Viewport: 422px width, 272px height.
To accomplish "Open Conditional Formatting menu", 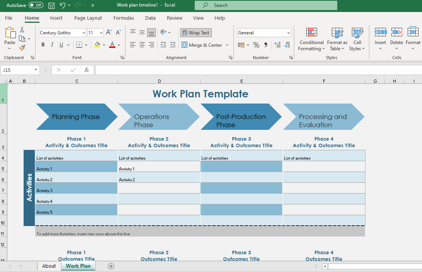I will pyautogui.click(x=311, y=39).
